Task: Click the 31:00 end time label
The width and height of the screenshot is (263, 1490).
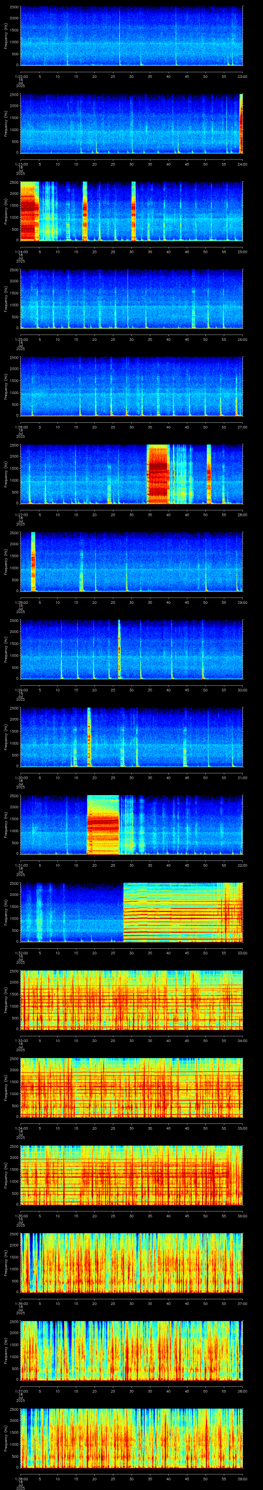Action: [243, 777]
